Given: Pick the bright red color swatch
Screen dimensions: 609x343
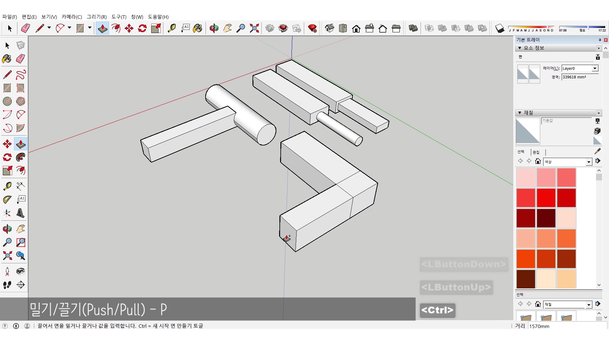Looking at the screenshot, I should 546,198.
